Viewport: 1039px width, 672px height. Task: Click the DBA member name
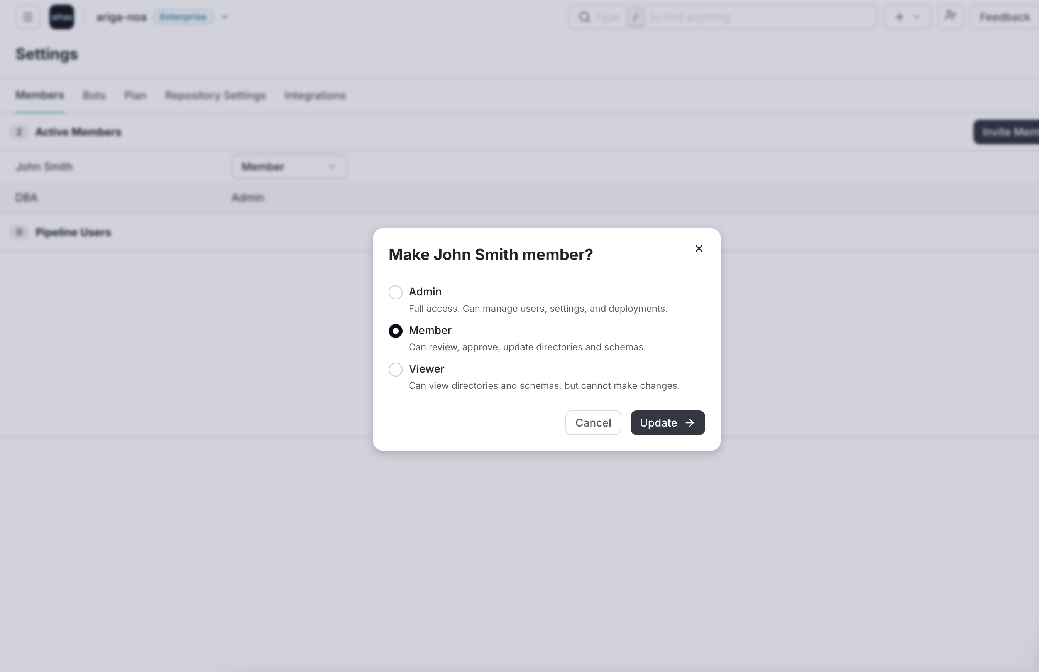[26, 198]
